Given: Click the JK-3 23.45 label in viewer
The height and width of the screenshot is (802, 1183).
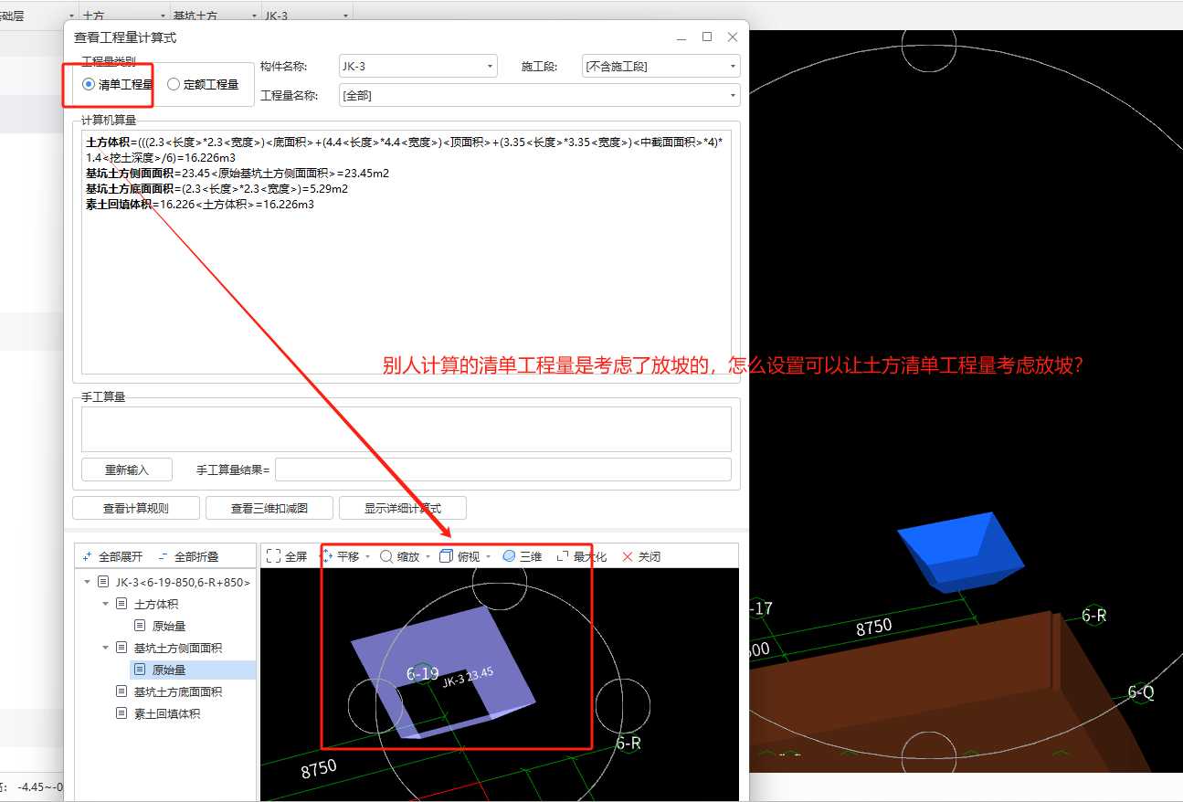Looking at the screenshot, I should (x=469, y=678).
